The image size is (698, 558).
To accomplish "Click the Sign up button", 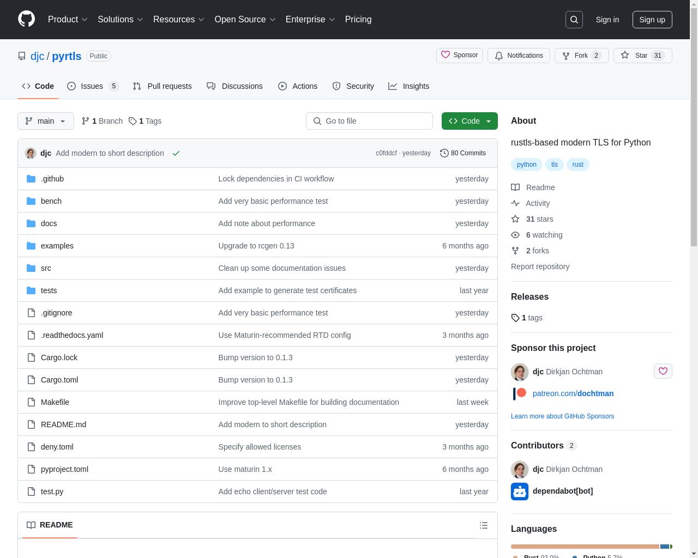I will pos(652,20).
